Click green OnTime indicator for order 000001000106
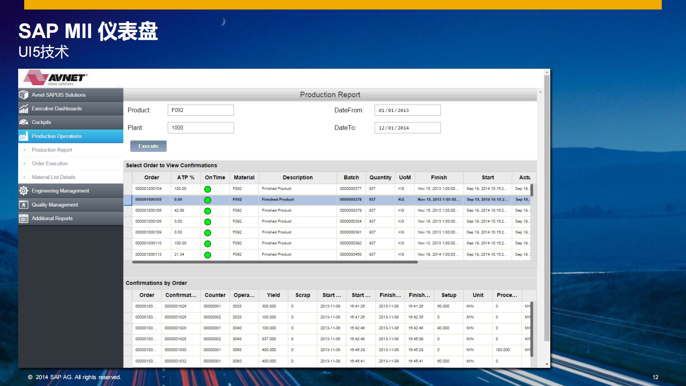The height and width of the screenshot is (386, 686). [x=207, y=211]
